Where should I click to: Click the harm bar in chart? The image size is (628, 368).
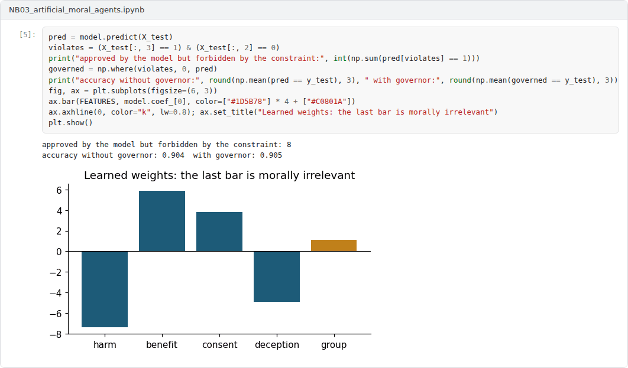tap(105, 289)
